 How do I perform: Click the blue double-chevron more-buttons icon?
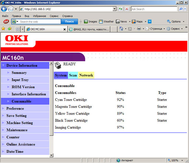pyautogui.click(x=149, y=22)
